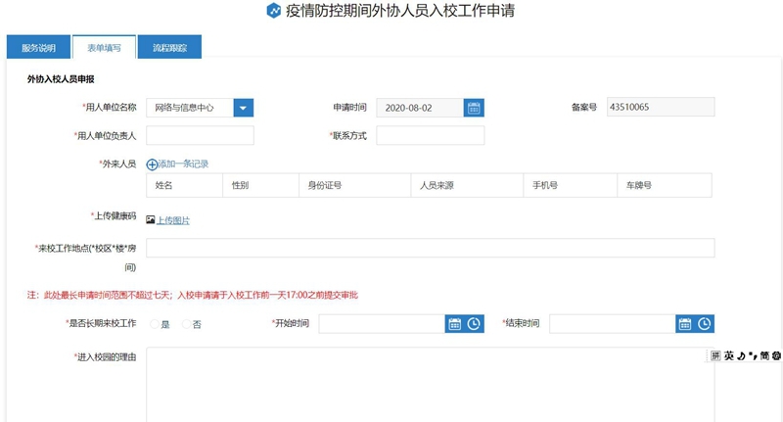Switch to the 服务说明 tab

click(38, 47)
